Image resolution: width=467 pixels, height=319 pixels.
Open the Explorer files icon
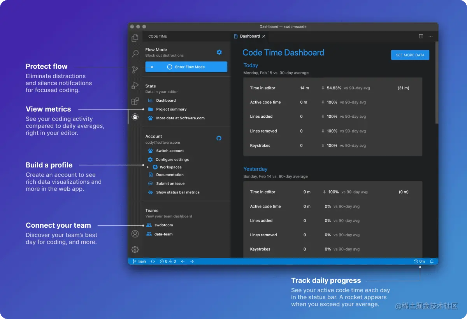[x=135, y=38]
